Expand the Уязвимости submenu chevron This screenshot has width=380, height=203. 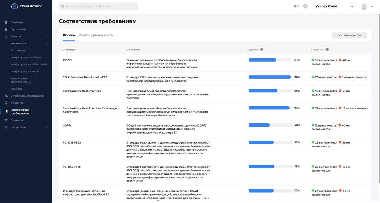(47, 43)
